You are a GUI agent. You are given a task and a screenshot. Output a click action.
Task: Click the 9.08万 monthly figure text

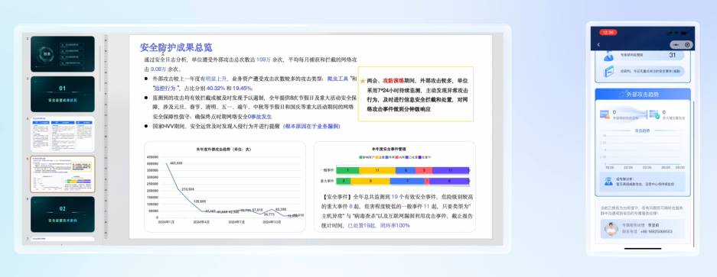[158, 69]
